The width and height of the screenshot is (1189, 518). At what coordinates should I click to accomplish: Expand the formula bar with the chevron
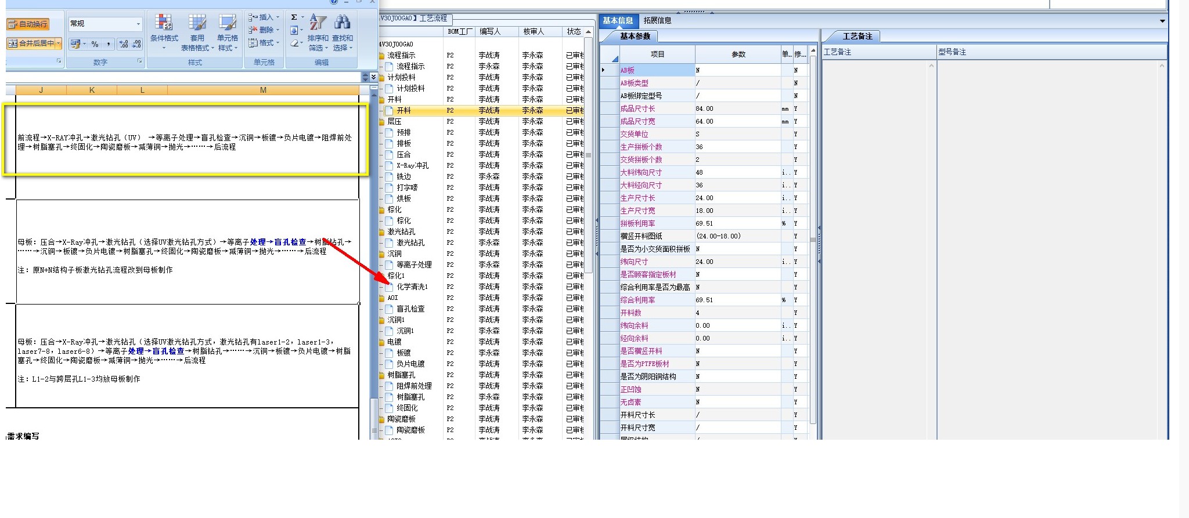[373, 77]
